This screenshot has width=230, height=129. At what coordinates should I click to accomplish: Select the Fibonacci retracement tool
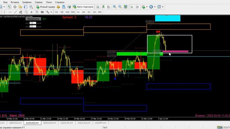tap(26, 12)
